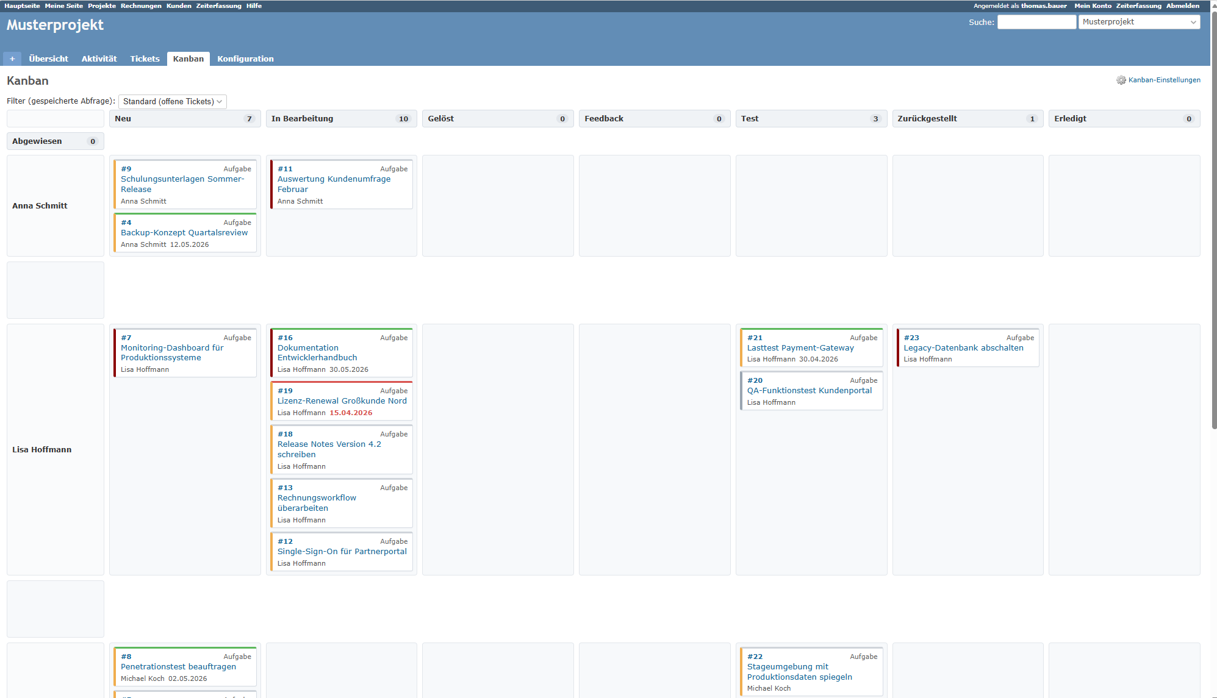Open Zeiterfassung from the top menu bar

coord(219,5)
